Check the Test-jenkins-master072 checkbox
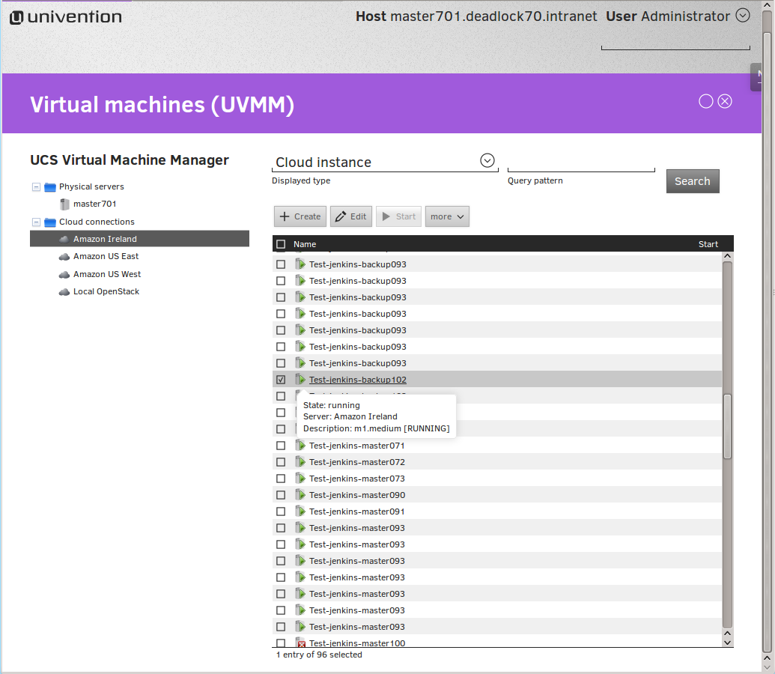The image size is (775, 674). click(281, 462)
